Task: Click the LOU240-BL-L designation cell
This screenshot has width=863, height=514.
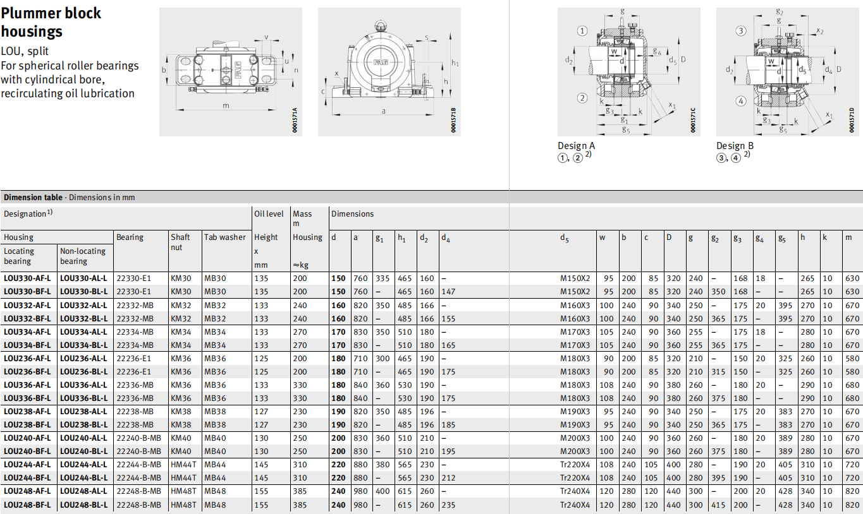Action: (83, 452)
